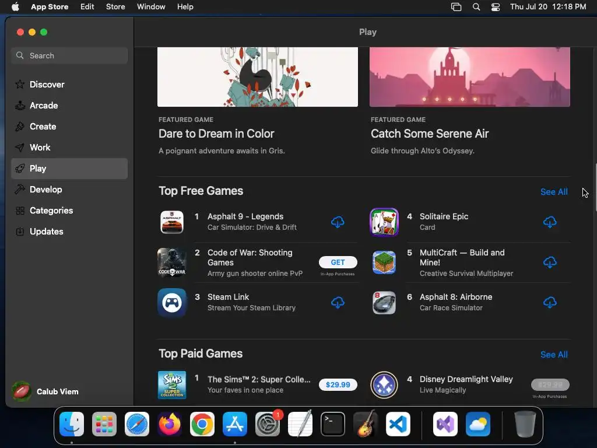Open Disney Dreamlight Valley app icon
This screenshot has width=597, height=448.
point(384,385)
